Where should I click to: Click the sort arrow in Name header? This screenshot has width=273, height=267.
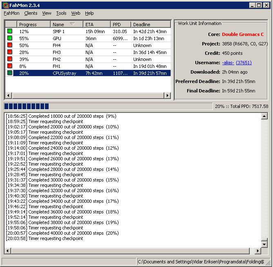coord(72,24)
